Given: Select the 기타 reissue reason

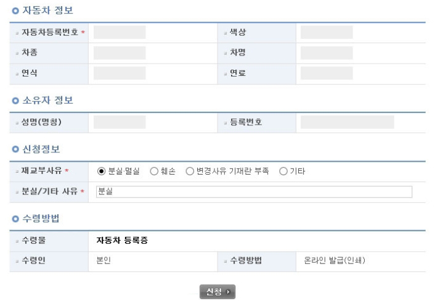Looking at the screenshot, I should click(283, 172).
